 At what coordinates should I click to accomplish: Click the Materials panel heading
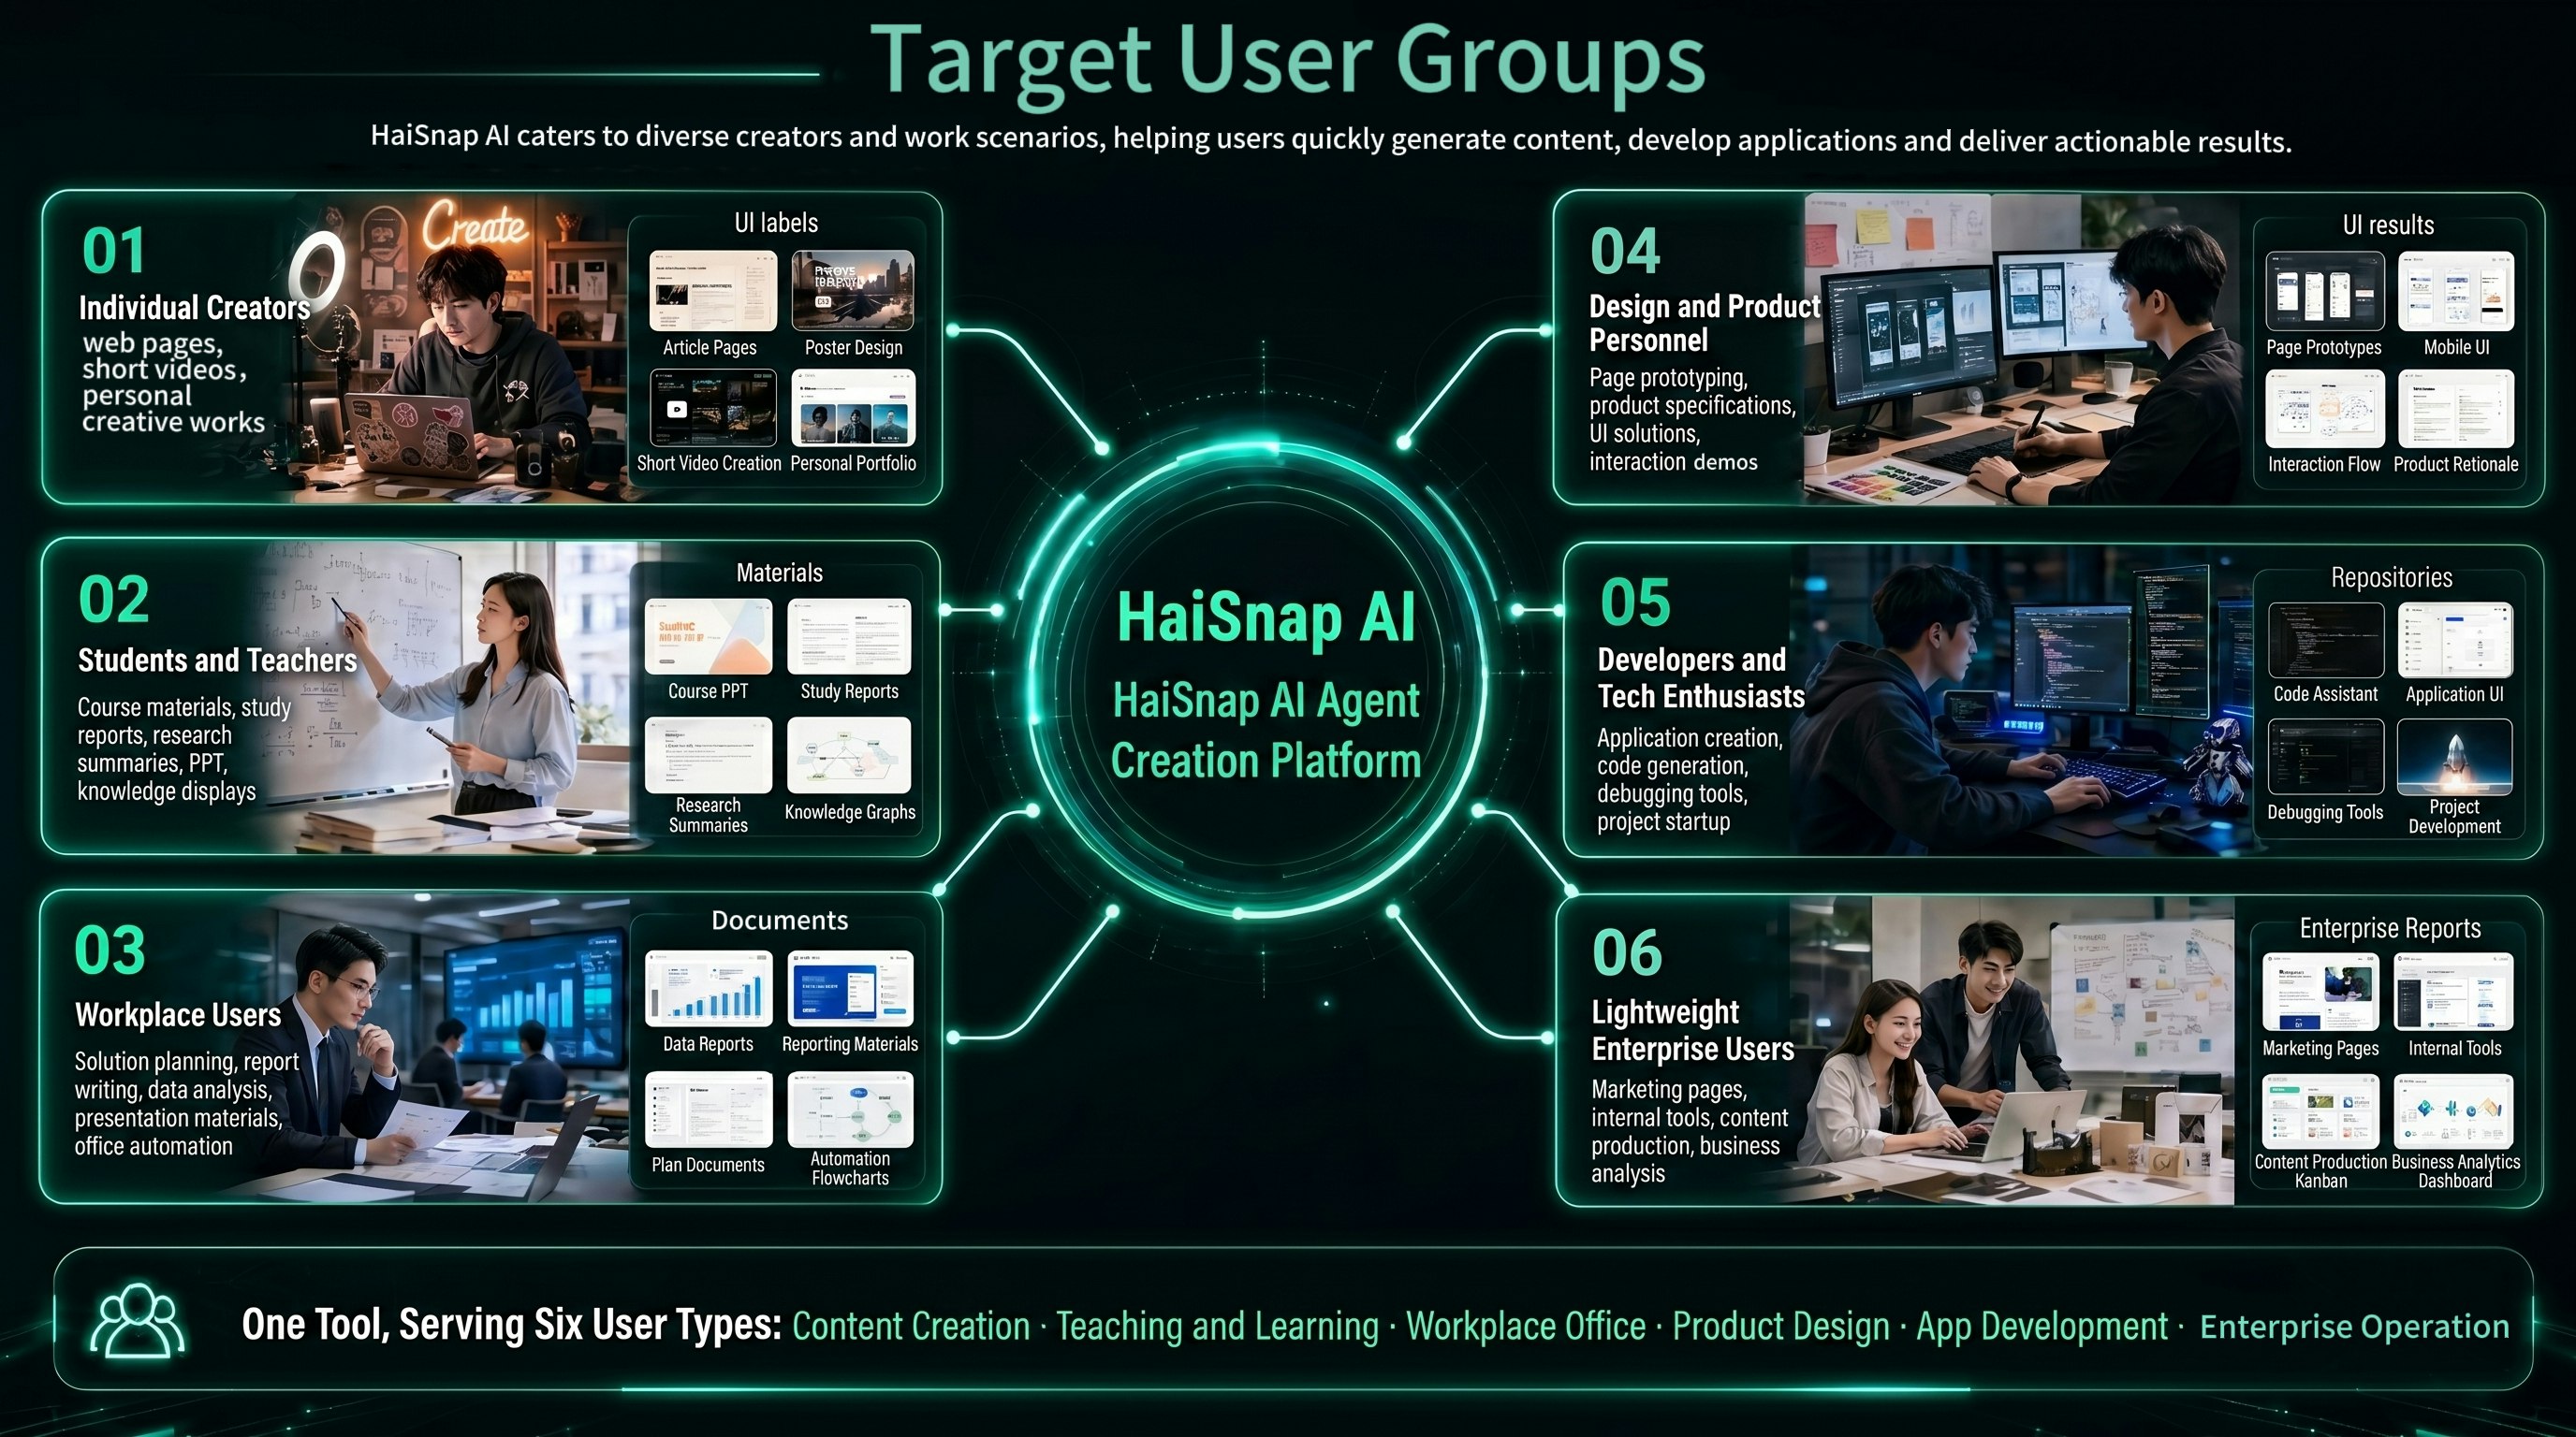coord(779,573)
